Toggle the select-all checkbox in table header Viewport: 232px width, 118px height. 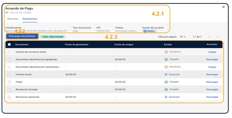tap(9, 44)
